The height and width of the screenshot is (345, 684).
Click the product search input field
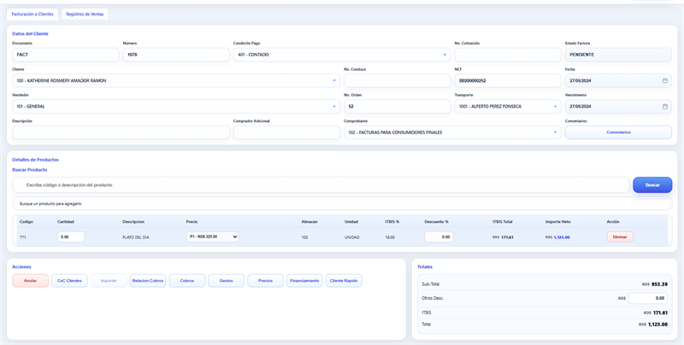[x=321, y=184]
